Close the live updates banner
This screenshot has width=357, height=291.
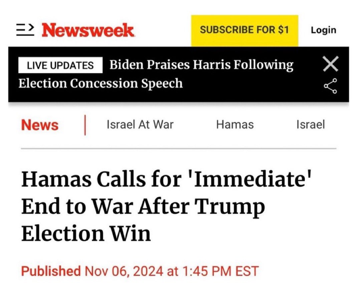pyautogui.click(x=331, y=64)
